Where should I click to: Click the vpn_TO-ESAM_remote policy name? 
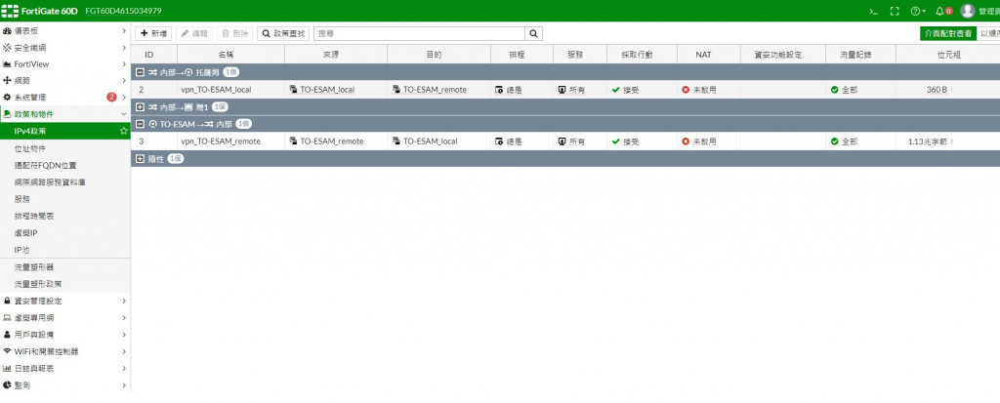tap(221, 141)
